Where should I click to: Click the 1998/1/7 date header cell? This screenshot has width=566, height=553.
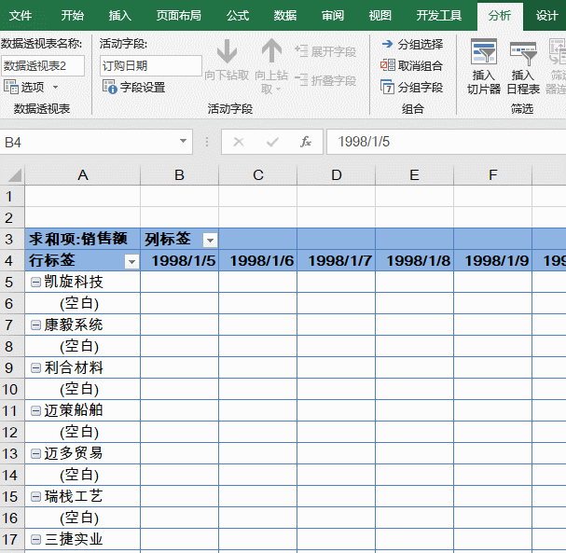[336, 260]
